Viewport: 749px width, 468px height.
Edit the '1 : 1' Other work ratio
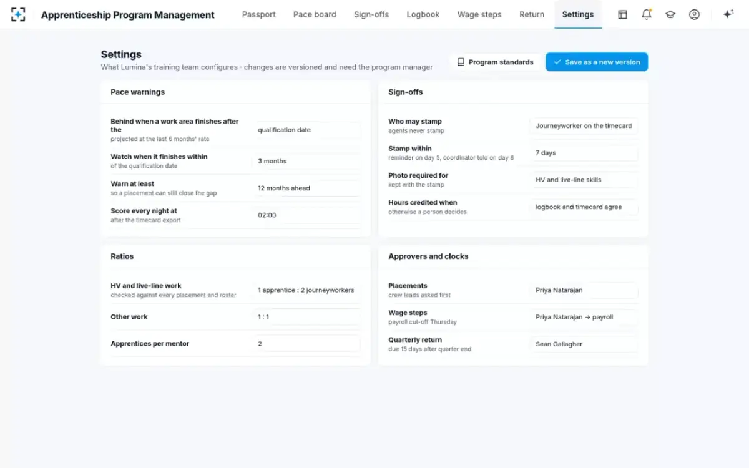[x=306, y=317]
